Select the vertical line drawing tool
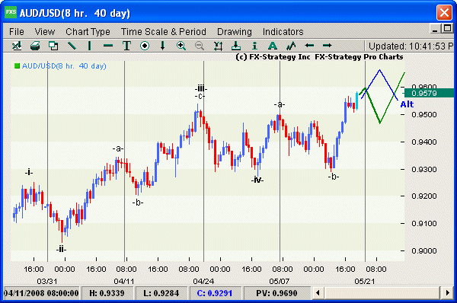This screenshot has height=303, width=457. (89, 46)
